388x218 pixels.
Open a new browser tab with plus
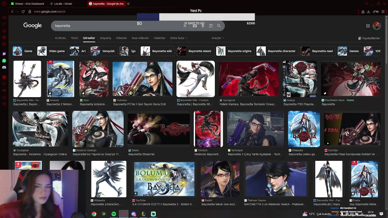pyautogui.click(x=128, y=4)
